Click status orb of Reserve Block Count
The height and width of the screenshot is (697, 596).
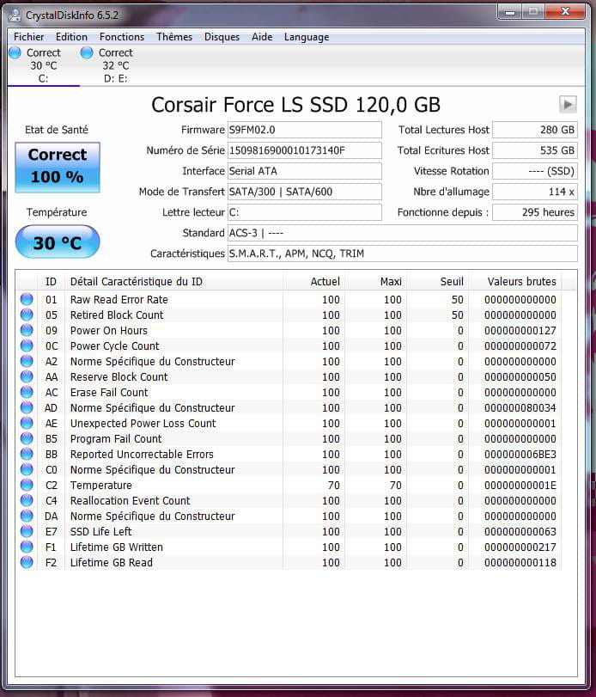coord(27,376)
